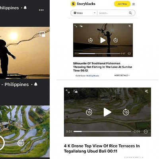Open the three-dots menu in dark panel
This screenshot has height=159, width=159.
point(41,10)
